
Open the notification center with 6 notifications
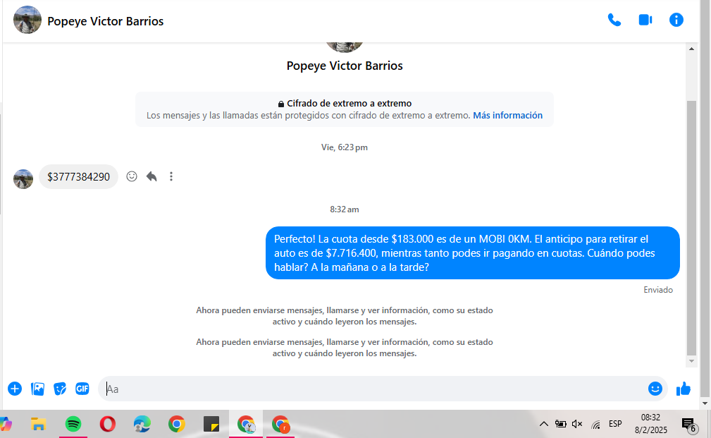[688, 425]
